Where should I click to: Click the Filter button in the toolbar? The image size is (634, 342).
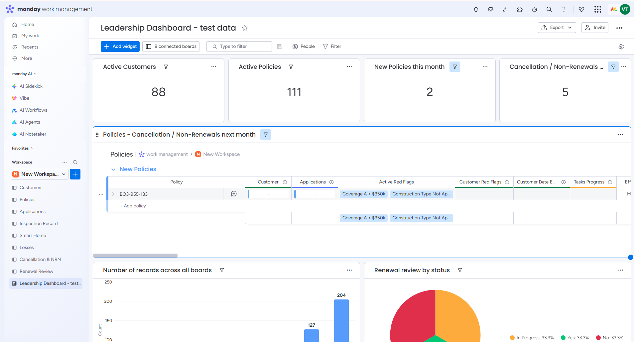click(332, 47)
